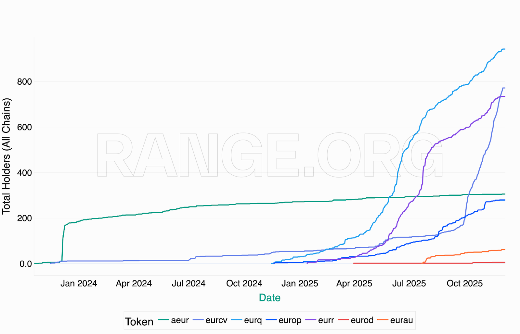Select the Jan 2024 x-axis tick label
The height and width of the screenshot is (334, 520).
[x=79, y=283]
